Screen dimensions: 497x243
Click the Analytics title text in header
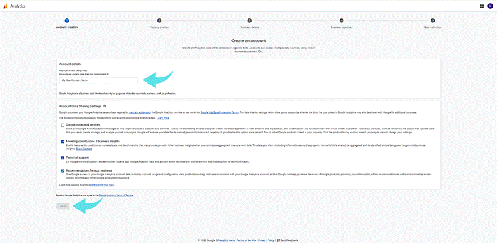click(x=18, y=6)
